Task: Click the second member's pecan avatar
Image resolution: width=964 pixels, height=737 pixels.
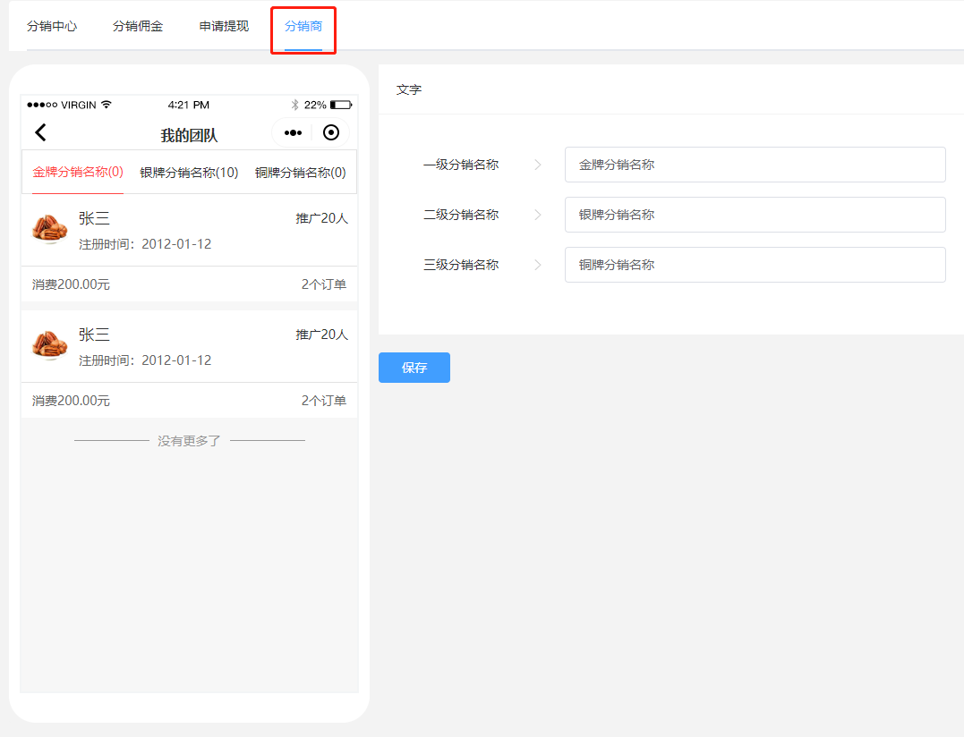Action: coord(50,345)
